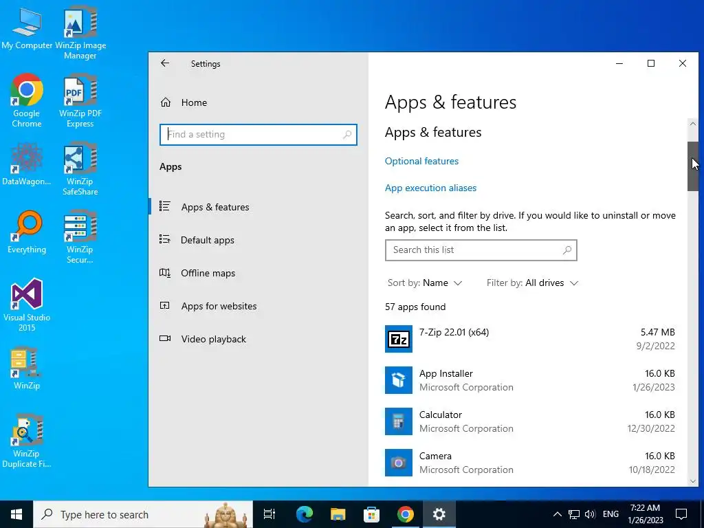This screenshot has height=528, width=704.
Task: Select Google Chrome desktop shortcut
Action: pyautogui.click(x=27, y=100)
